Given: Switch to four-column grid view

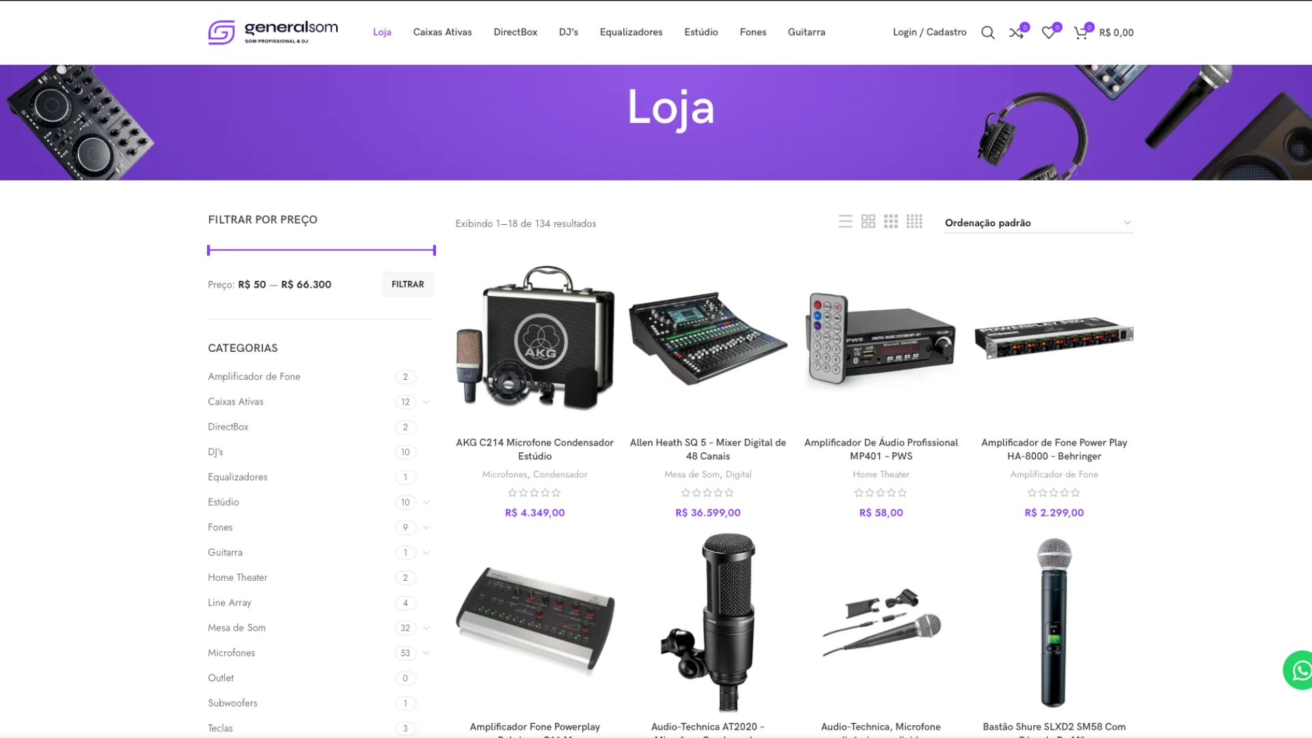Looking at the screenshot, I should pyautogui.click(x=914, y=221).
